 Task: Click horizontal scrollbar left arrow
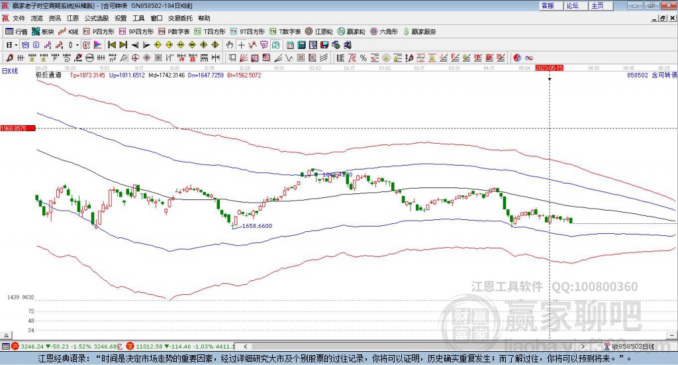[245, 346]
